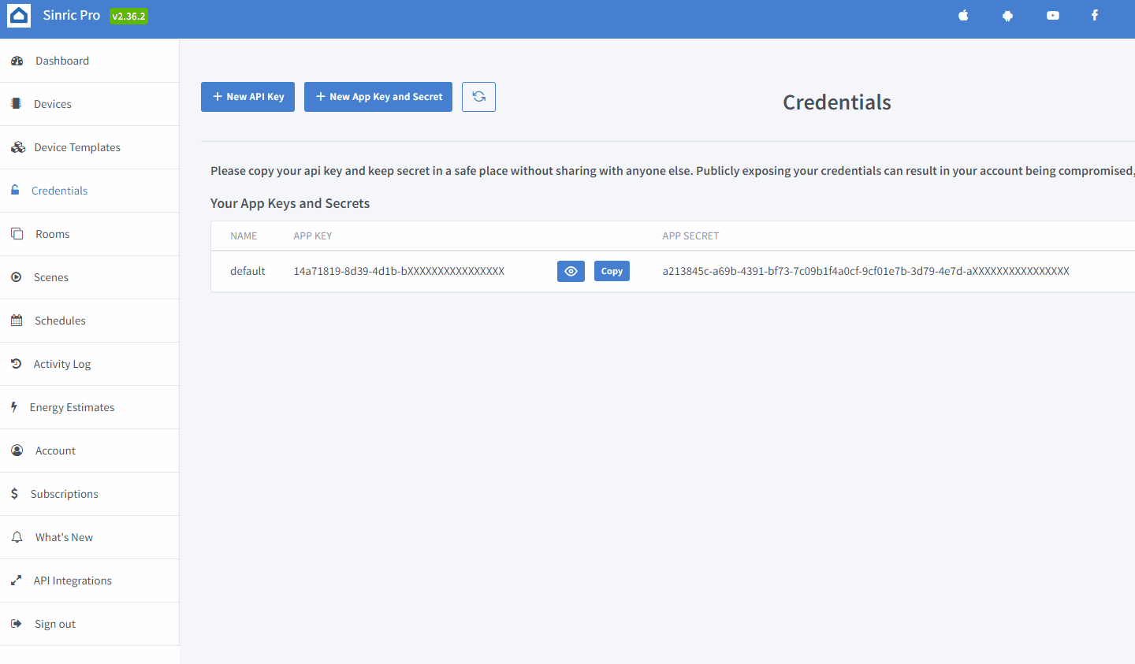
Task: Open the Apple App Store icon link
Action: pos(963,16)
